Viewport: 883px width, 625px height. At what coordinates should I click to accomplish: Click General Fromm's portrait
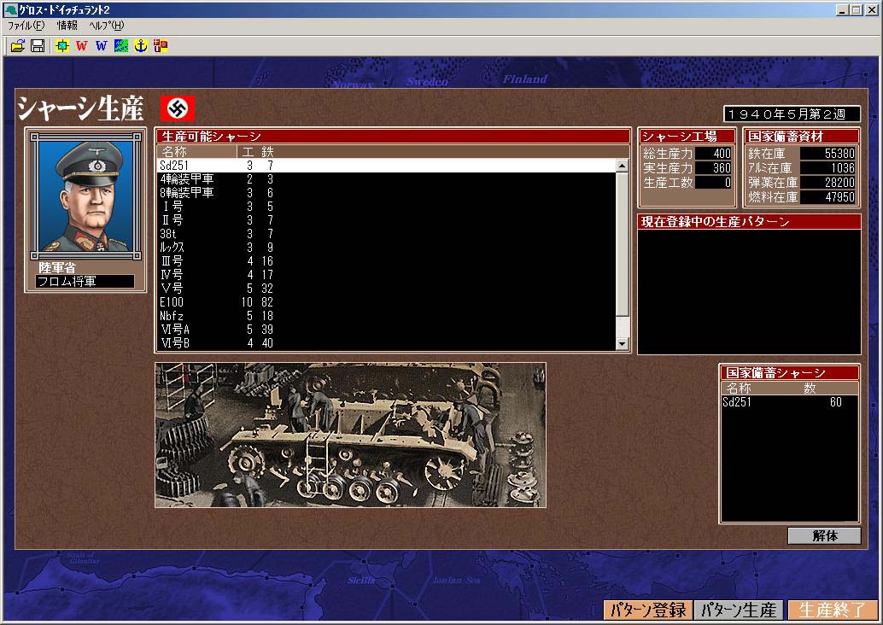click(x=85, y=196)
